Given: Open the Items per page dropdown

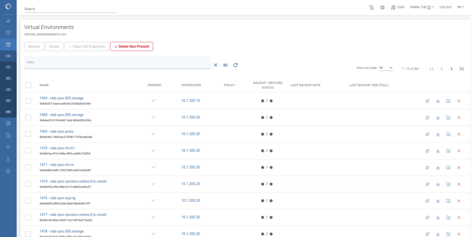Looking at the screenshot, I should coord(385,68).
